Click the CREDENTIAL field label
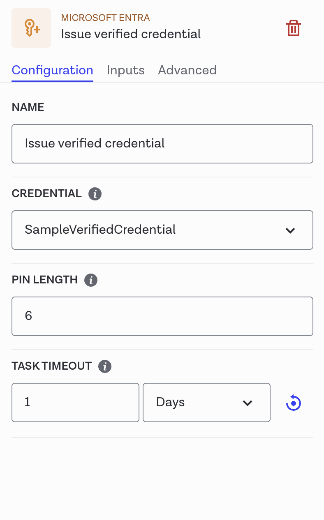 pos(46,194)
